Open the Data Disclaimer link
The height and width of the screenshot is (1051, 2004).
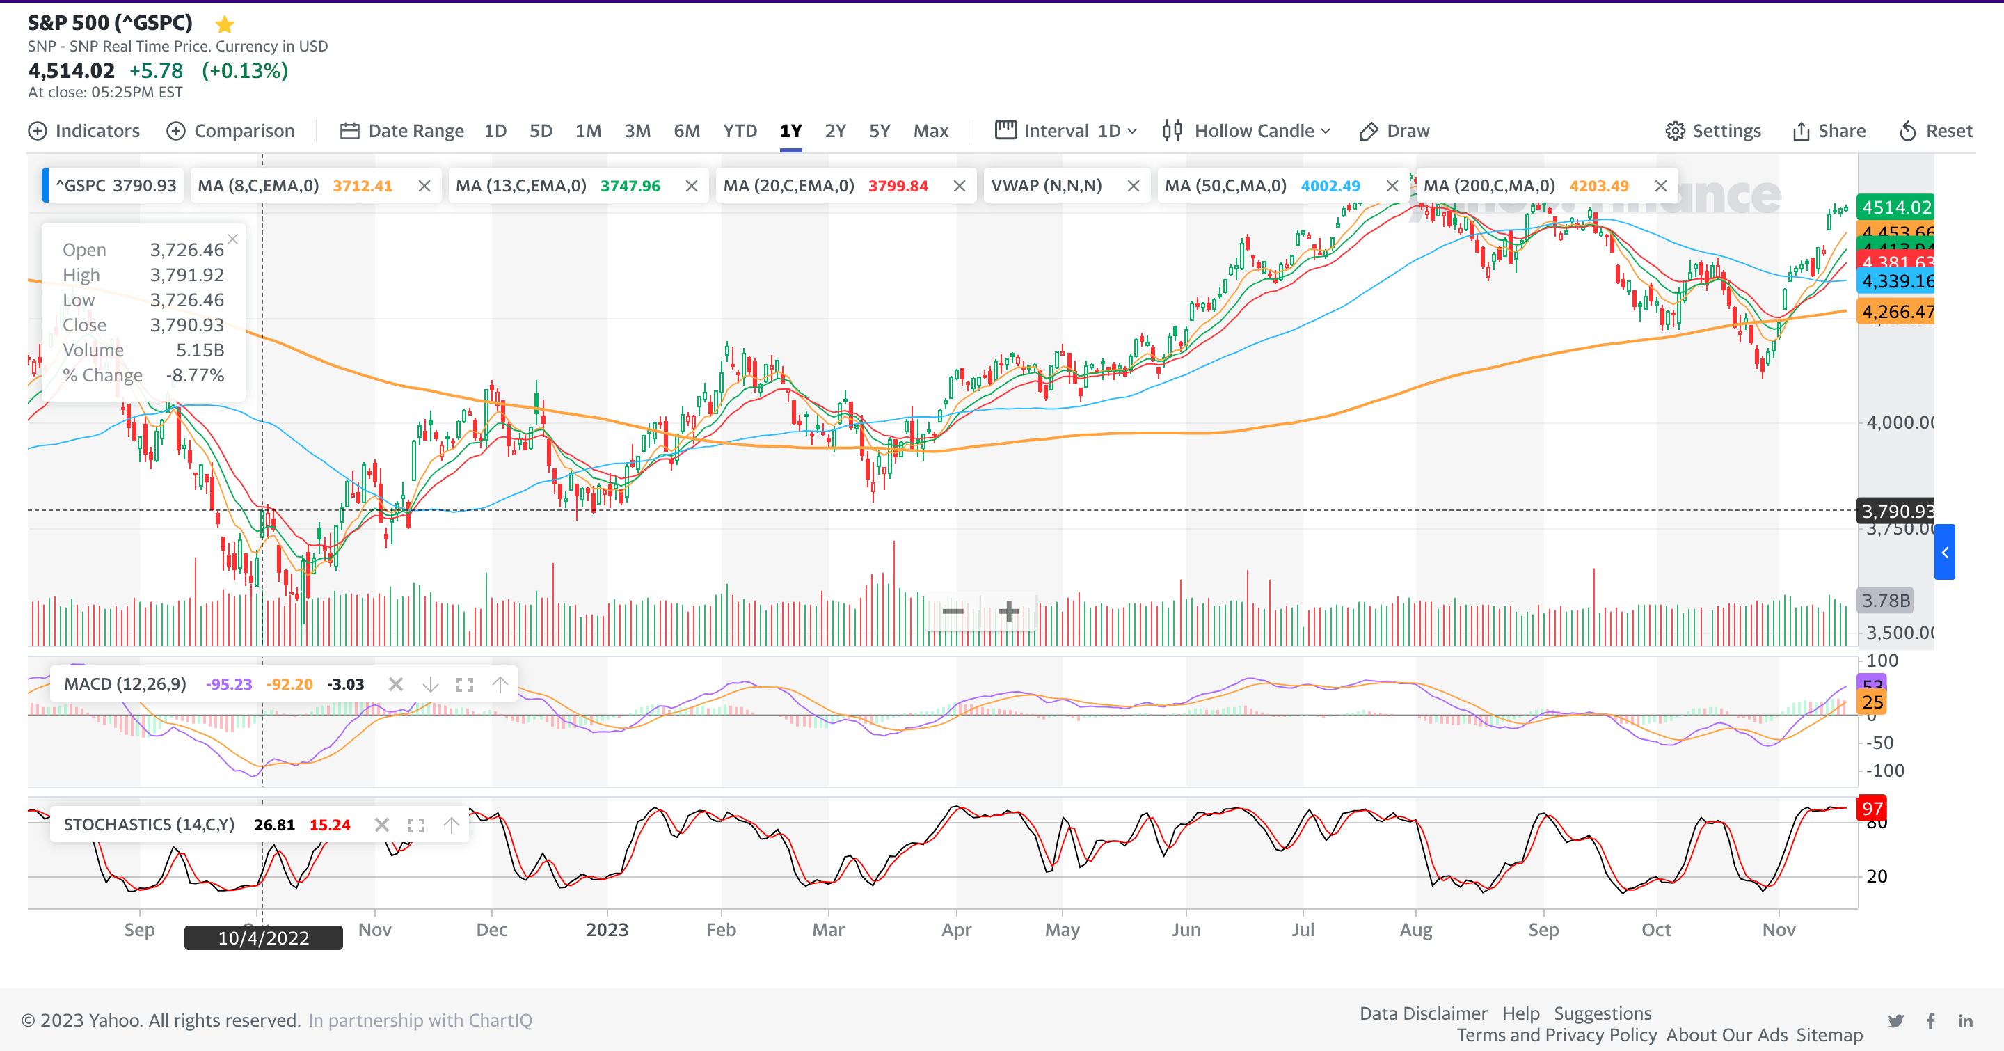pyautogui.click(x=1422, y=1013)
